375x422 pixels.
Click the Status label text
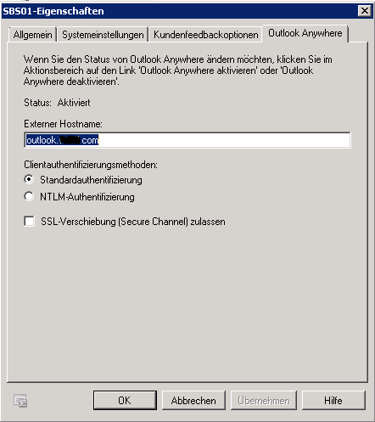pyautogui.click(x=37, y=103)
